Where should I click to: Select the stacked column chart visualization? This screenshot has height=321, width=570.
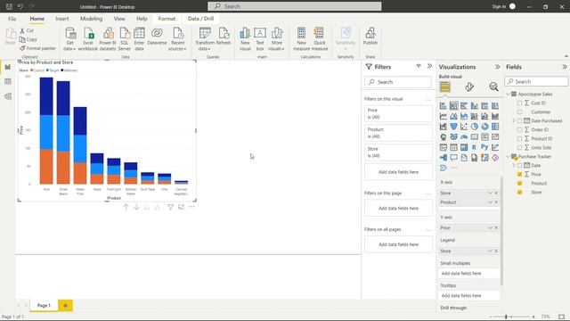(453, 105)
